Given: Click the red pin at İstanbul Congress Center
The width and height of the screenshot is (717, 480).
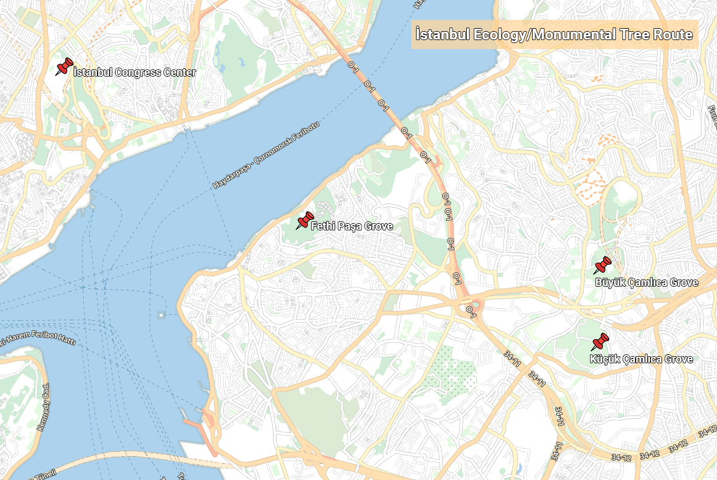Looking at the screenshot, I should tap(65, 67).
